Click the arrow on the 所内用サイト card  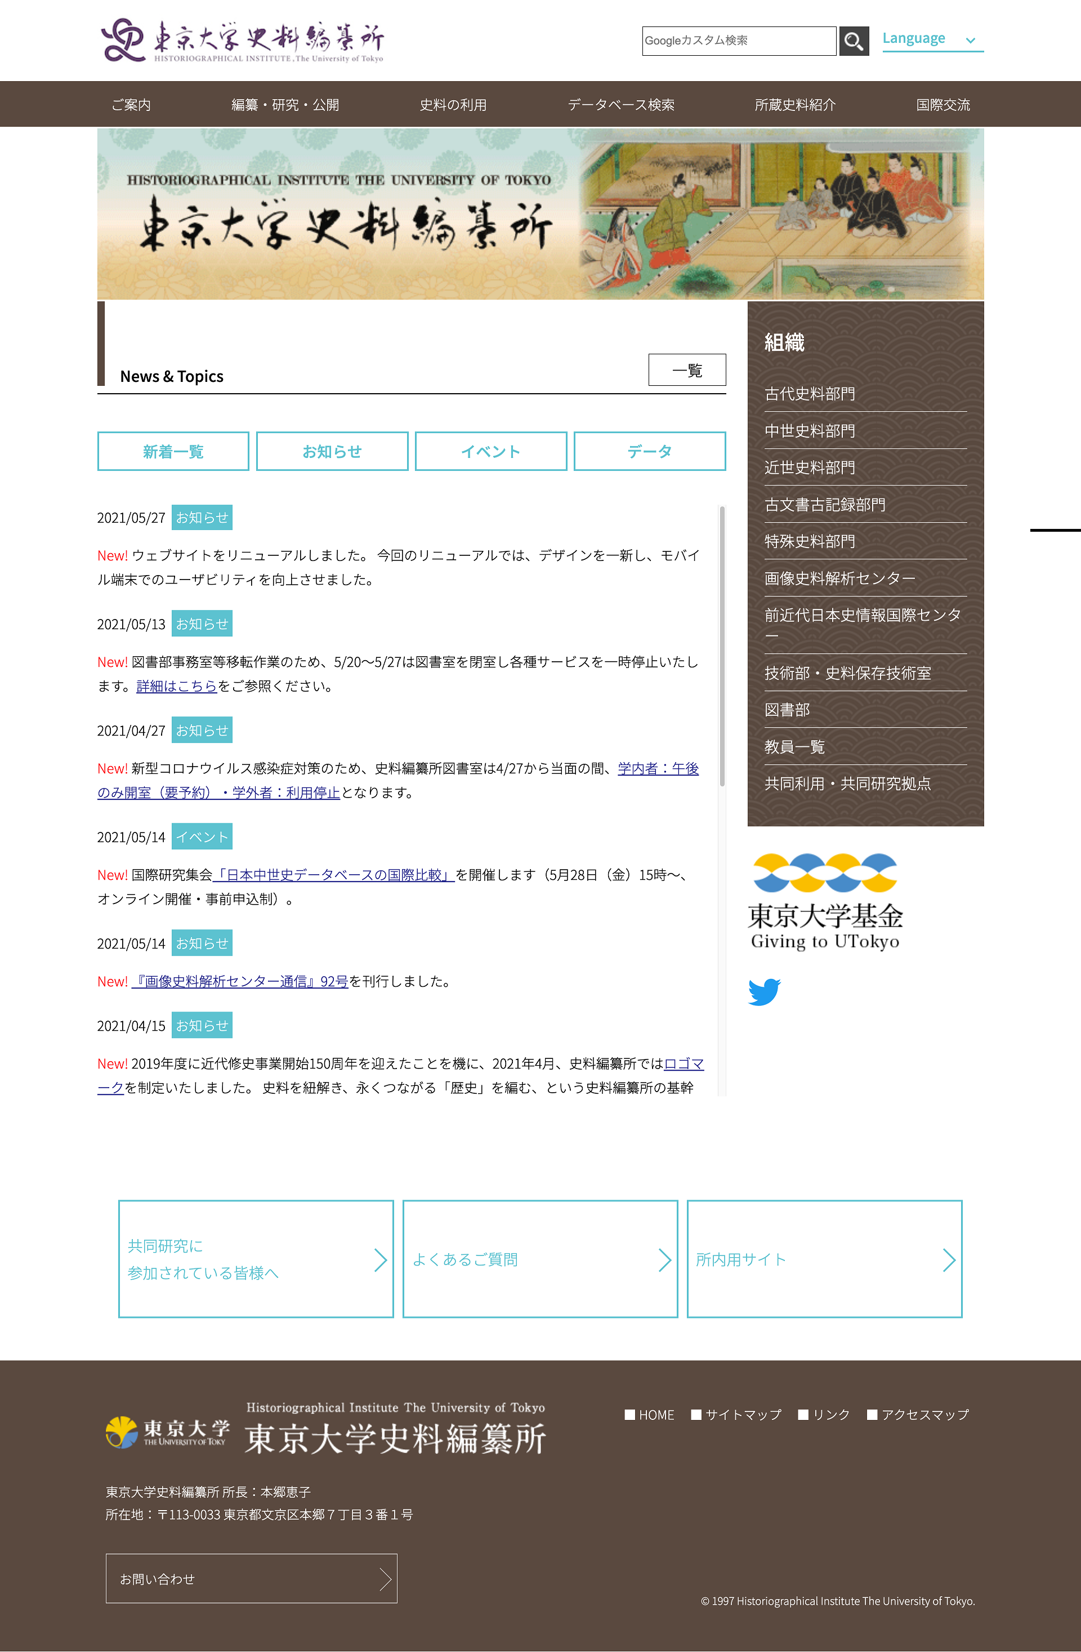949,1260
